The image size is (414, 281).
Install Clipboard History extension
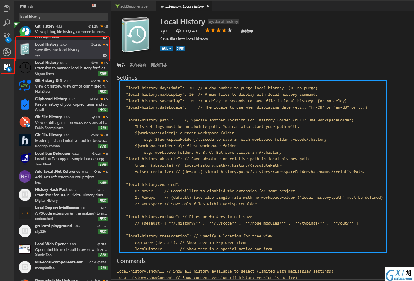[103, 110]
